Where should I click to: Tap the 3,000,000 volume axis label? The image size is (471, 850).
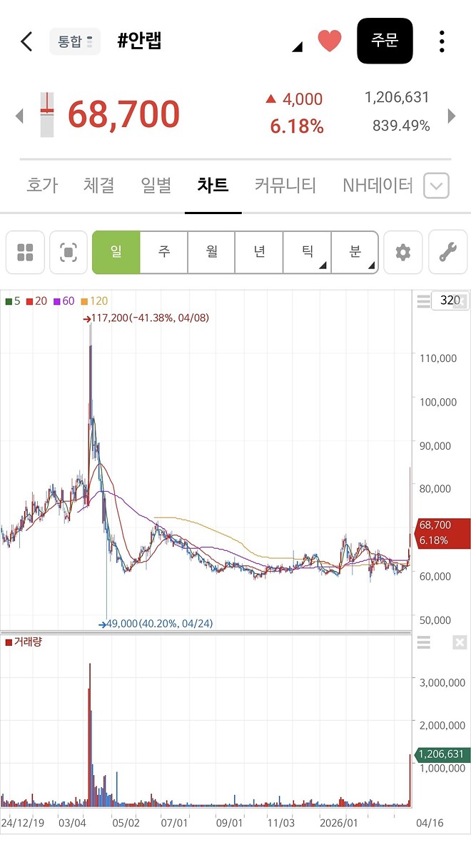(x=442, y=683)
